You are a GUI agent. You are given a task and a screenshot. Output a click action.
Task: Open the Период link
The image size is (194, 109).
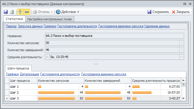tap(11, 26)
